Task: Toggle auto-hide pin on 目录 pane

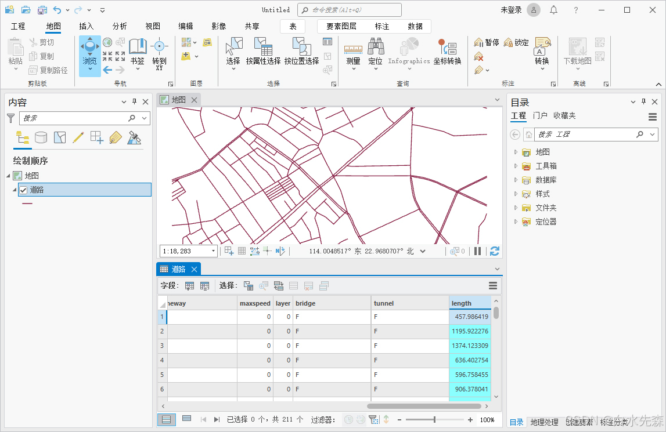Action: coord(643,102)
